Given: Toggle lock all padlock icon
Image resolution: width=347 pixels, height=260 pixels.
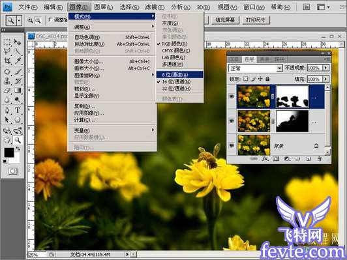Looking at the screenshot, I should tap(267, 79).
